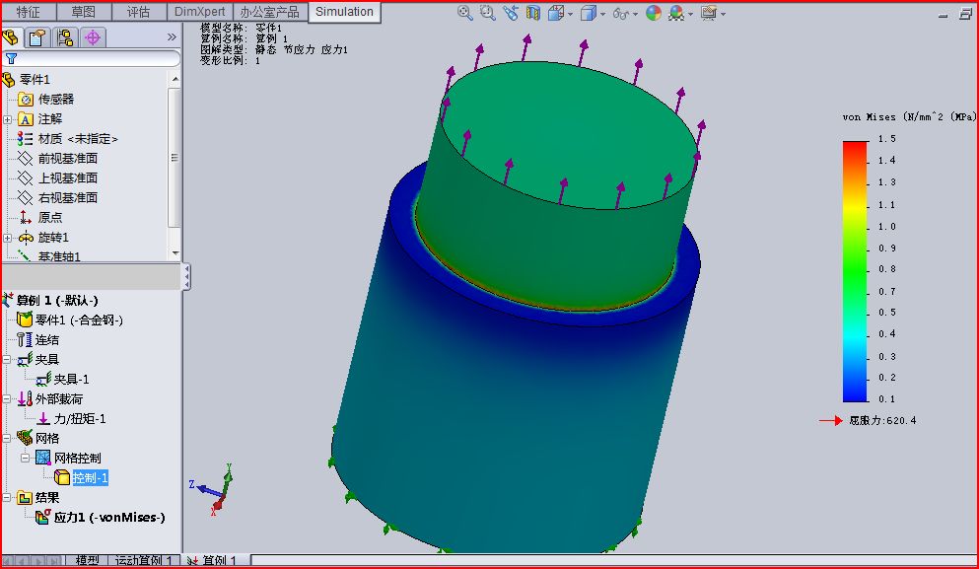Select the 算例 1 study tab
This screenshot has height=569, width=979.
pyautogui.click(x=214, y=560)
